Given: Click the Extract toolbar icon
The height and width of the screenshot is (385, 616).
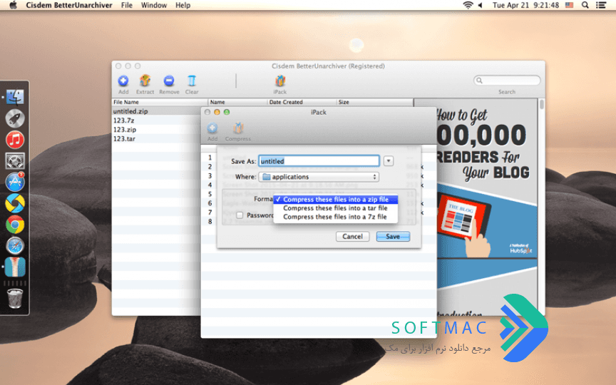Looking at the screenshot, I should 145,81.
